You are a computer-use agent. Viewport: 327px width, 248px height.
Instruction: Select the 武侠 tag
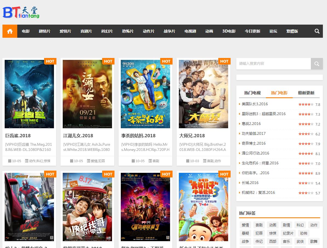point(300,241)
